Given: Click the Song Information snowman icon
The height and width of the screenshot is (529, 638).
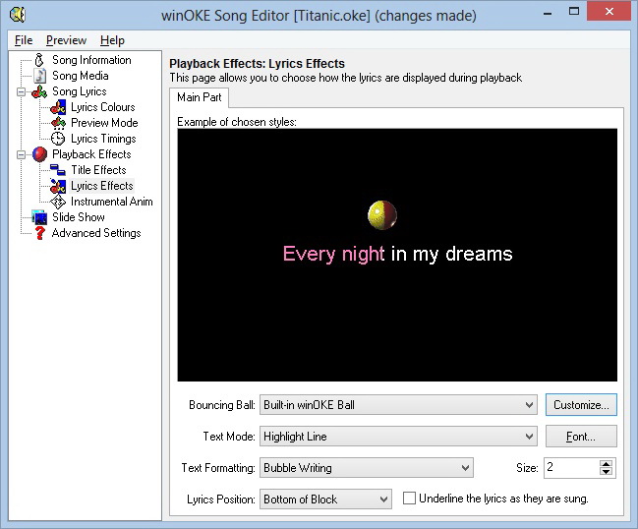Looking at the screenshot, I should tap(39, 60).
